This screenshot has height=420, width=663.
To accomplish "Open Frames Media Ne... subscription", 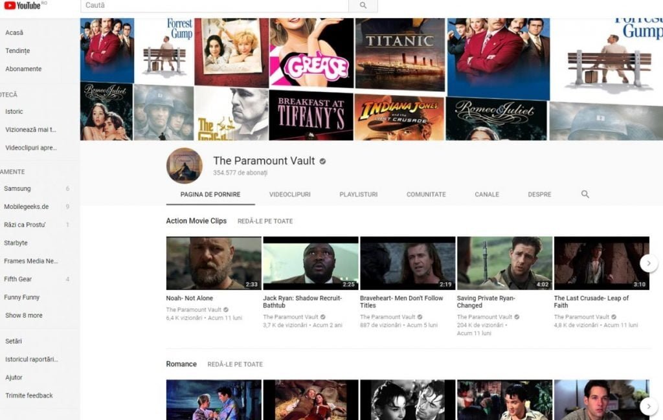I will click(31, 261).
